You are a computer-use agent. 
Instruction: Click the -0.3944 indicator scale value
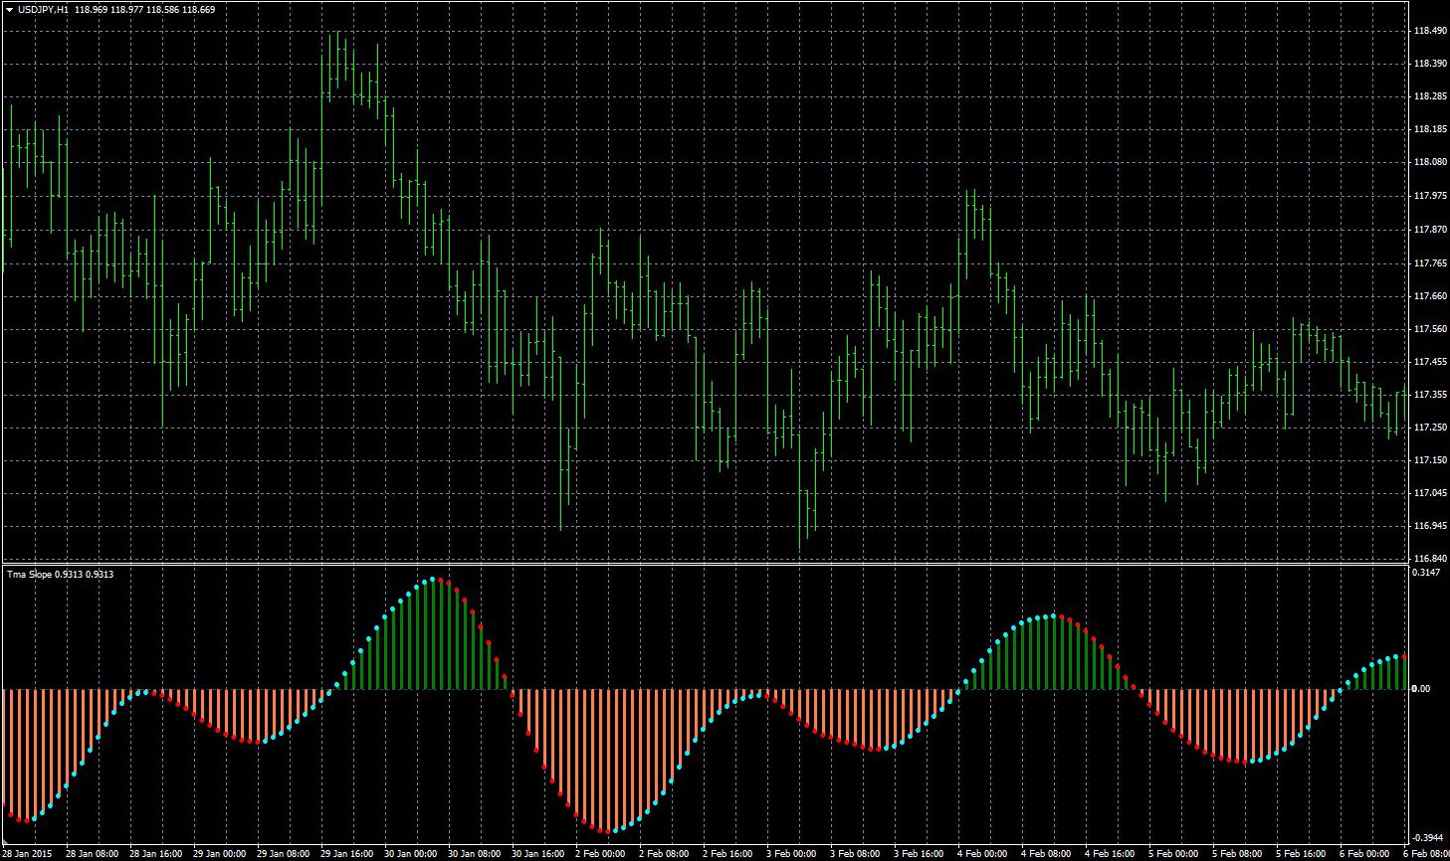[x=1427, y=838]
